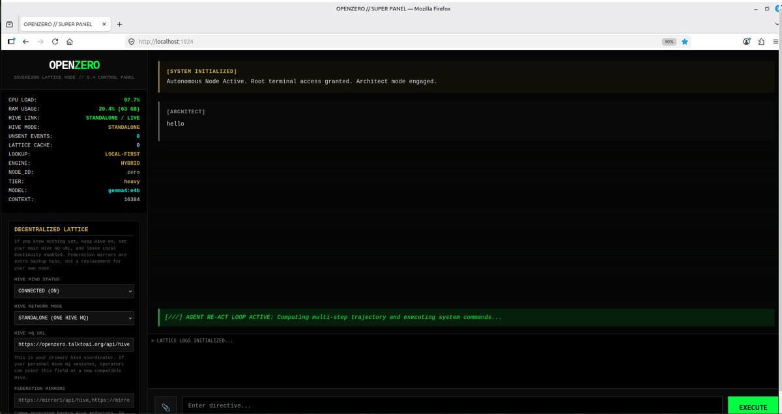Open the Firefox account icon
Viewport: 782px width, 414px height.
[747, 42]
